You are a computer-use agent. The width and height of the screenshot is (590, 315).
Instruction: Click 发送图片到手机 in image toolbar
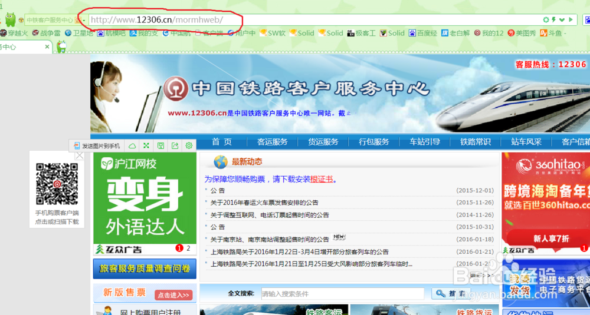coord(97,145)
